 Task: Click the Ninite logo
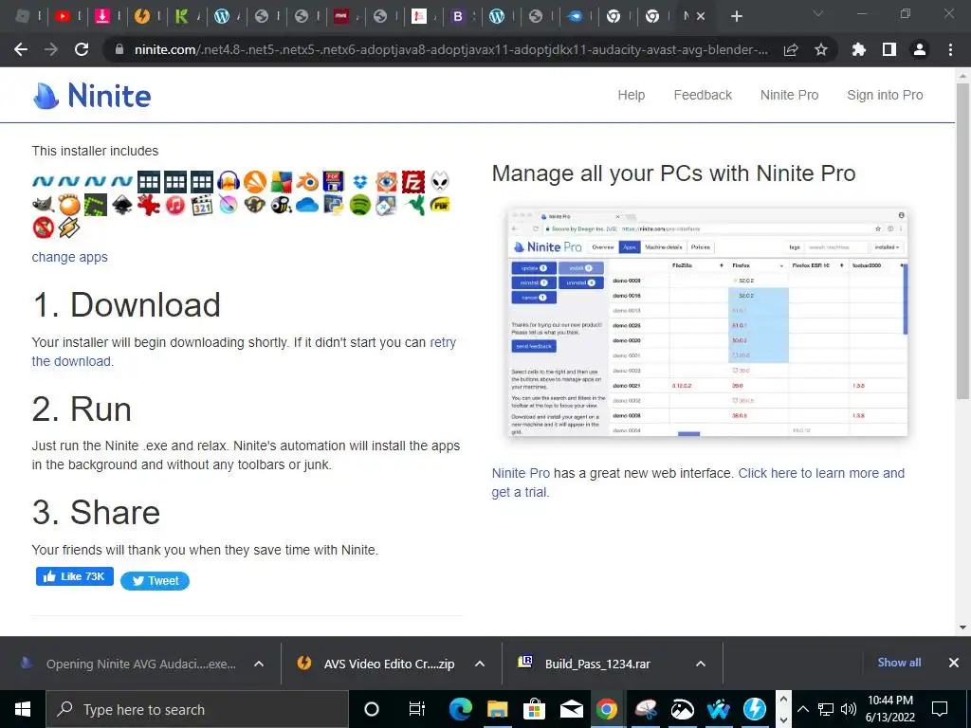click(92, 96)
